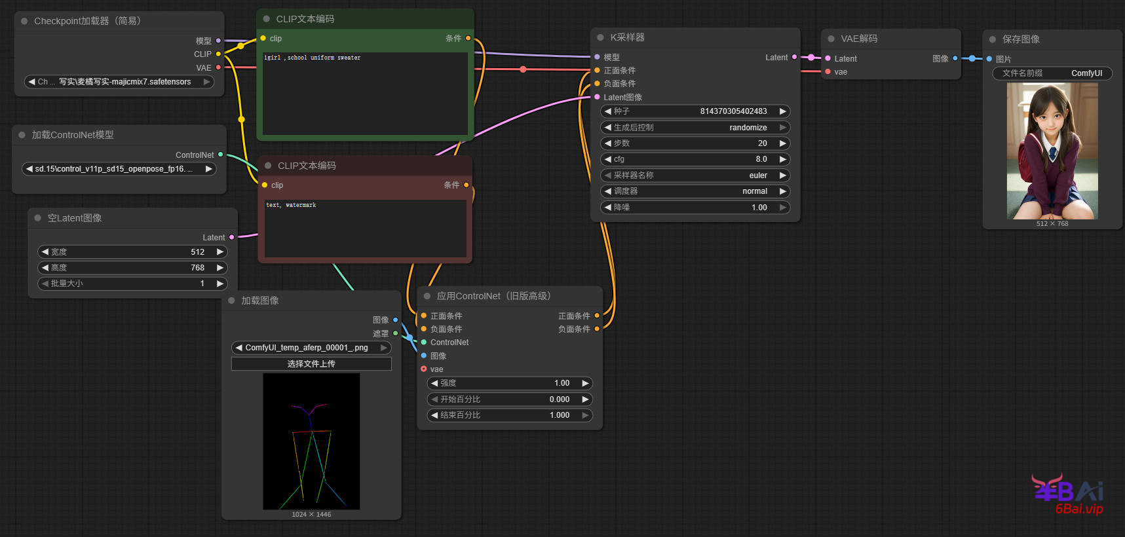The width and height of the screenshot is (1125, 537).
Task: Click the 强度 slider in ControlNet node
Action: pyautogui.click(x=509, y=383)
